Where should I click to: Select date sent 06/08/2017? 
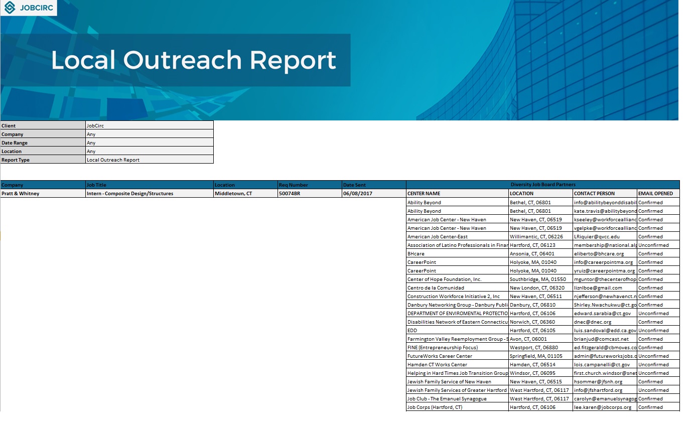tap(374, 193)
